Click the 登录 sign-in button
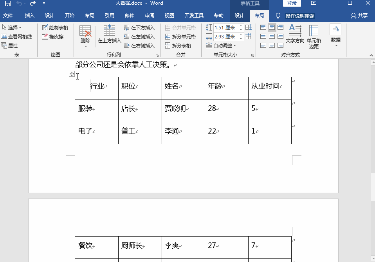 pos(292,3)
